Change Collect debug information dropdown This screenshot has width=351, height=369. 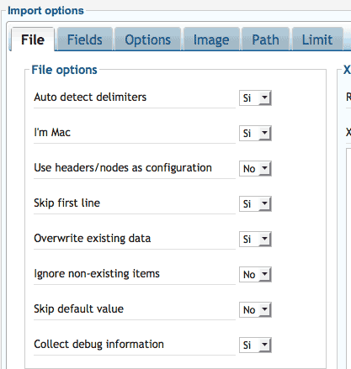(x=255, y=345)
